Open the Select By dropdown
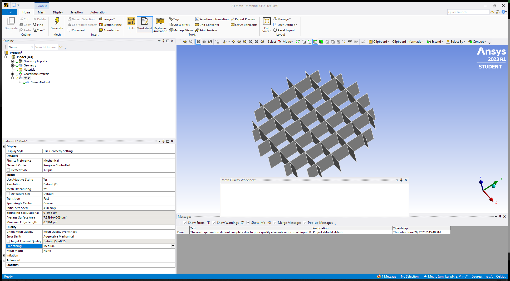510x281 pixels. click(456, 42)
